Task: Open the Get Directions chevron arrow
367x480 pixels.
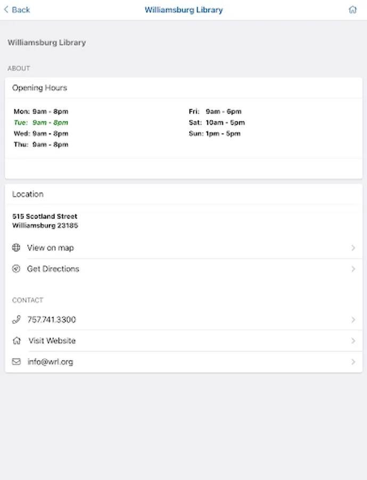Action: [353, 269]
